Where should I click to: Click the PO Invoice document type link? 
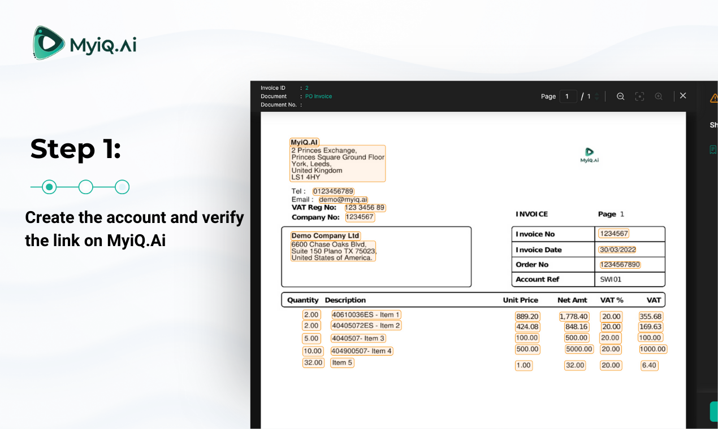[318, 97]
